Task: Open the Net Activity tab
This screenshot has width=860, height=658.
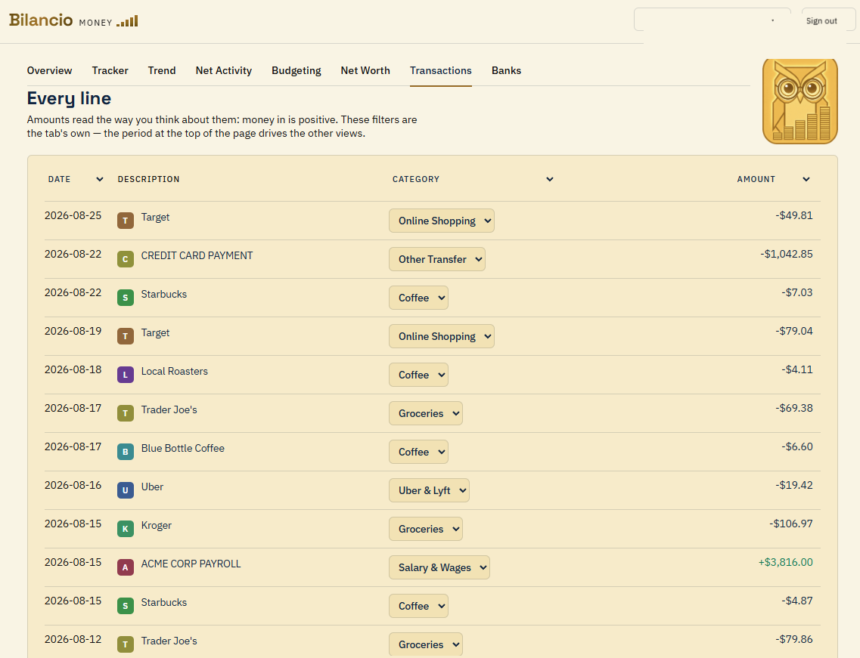Action: click(x=224, y=71)
